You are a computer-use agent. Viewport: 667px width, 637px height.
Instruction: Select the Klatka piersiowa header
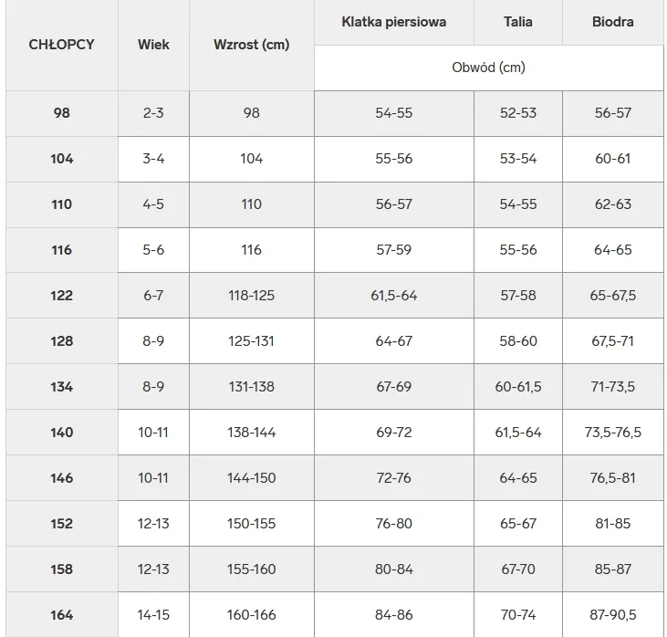393,22
